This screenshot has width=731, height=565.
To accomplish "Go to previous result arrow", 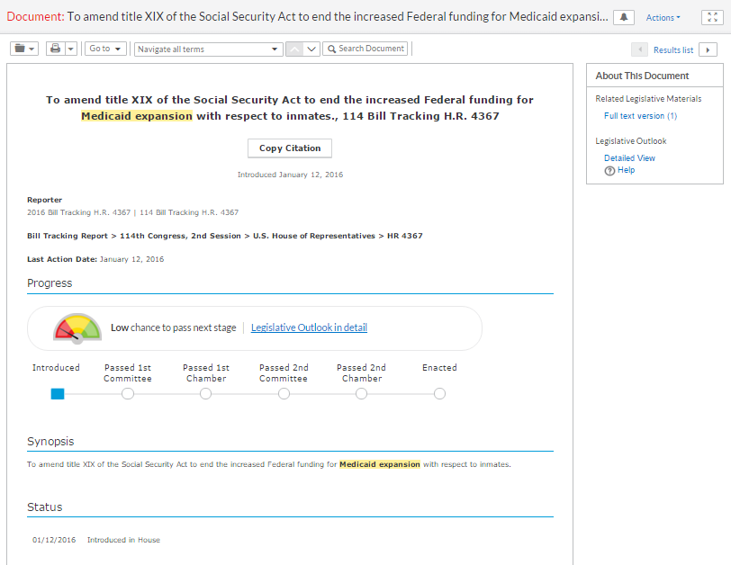I will pos(639,49).
